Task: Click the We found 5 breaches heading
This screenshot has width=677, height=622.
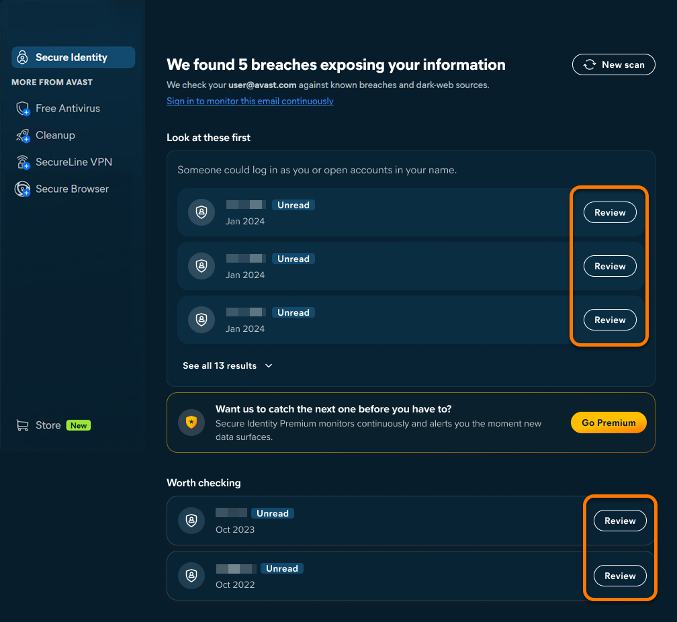Action: [336, 64]
